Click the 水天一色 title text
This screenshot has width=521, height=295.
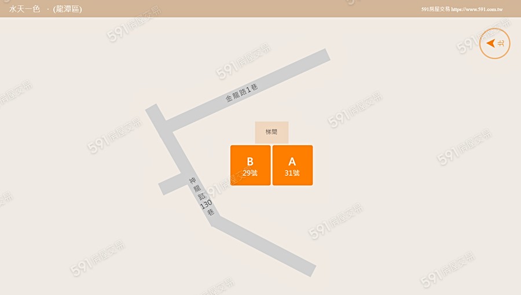click(x=24, y=9)
